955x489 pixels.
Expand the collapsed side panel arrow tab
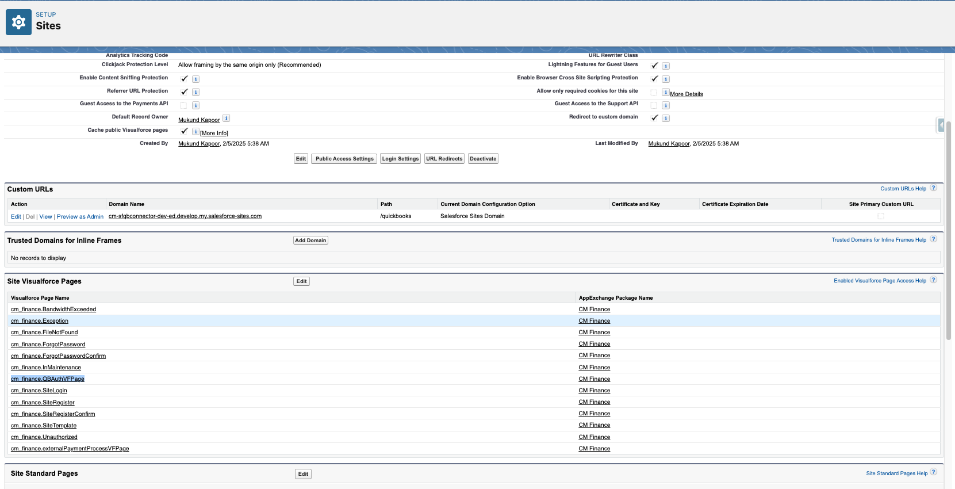click(x=941, y=125)
